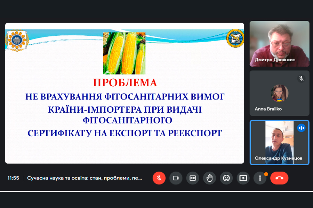Image resolution: width=313 pixels, height=208 pixels.
Task: Click the corn image on the slide
Action: click(124, 53)
